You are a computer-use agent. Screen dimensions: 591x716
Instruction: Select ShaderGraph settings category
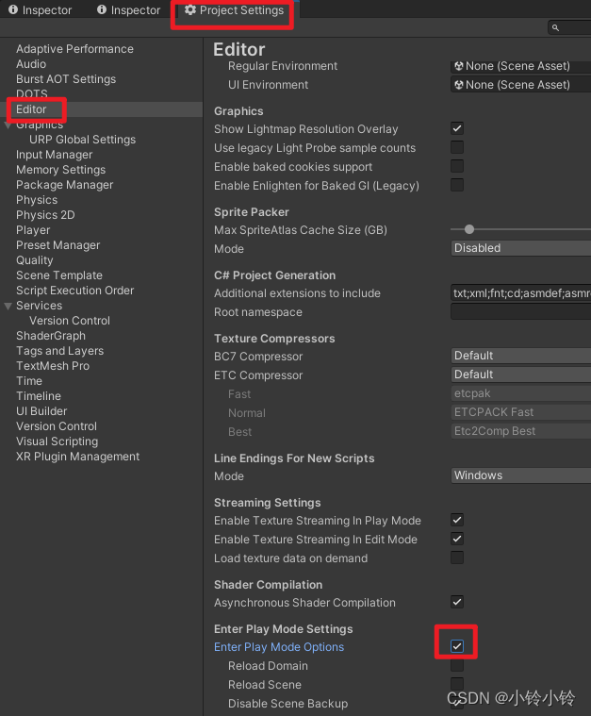pyautogui.click(x=51, y=335)
